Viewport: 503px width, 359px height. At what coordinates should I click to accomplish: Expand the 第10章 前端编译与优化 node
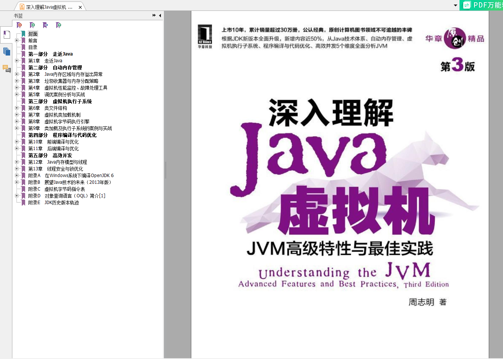tap(17, 142)
